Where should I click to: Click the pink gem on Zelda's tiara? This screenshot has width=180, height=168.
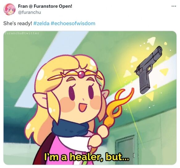click(81, 74)
